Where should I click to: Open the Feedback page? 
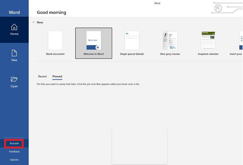click(x=14, y=151)
